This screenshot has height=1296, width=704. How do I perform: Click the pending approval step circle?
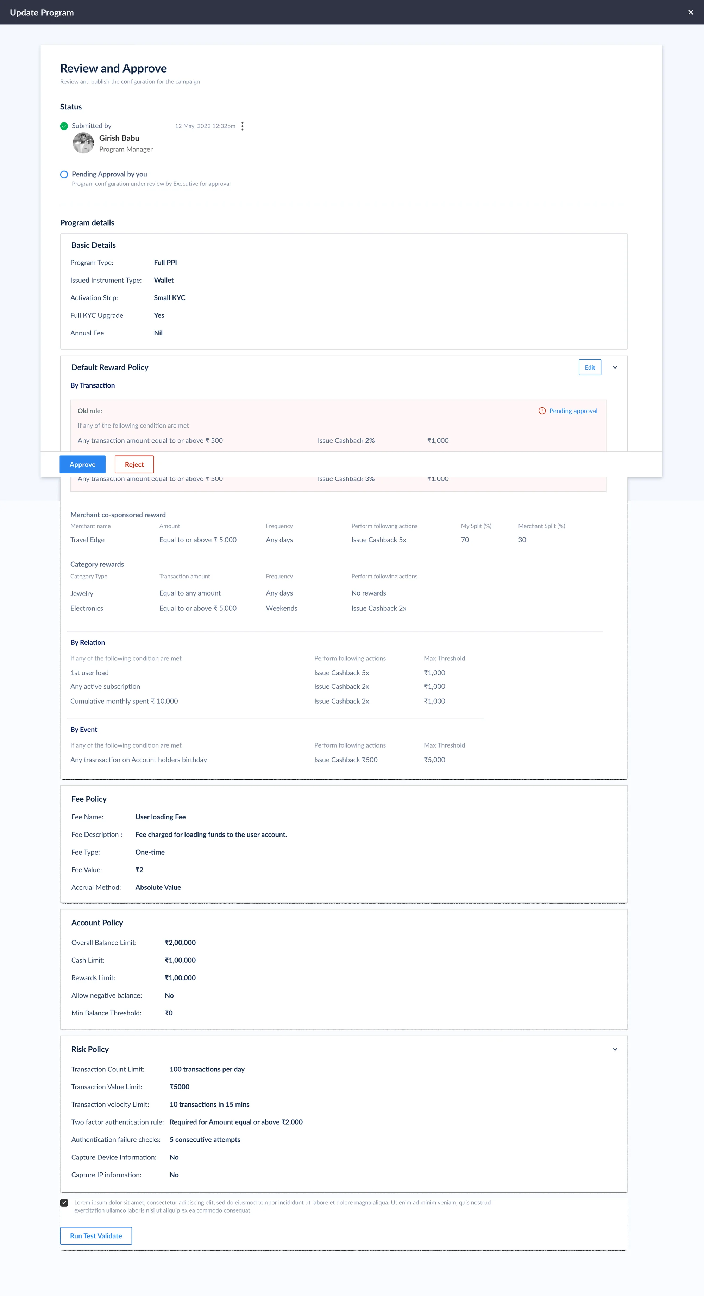(64, 175)
